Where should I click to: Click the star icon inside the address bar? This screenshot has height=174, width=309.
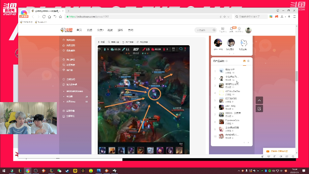tap(224, 17)
